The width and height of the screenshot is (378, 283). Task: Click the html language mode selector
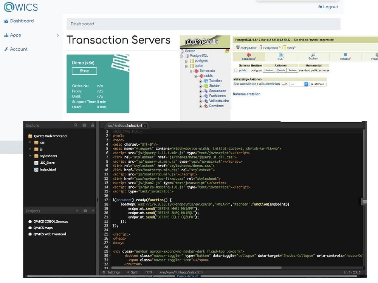(x=149, y=272)
